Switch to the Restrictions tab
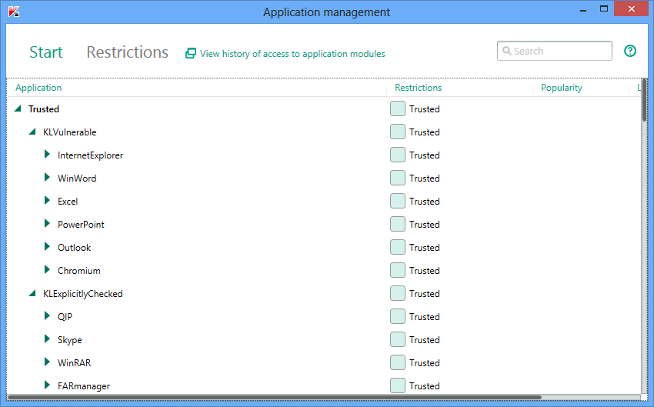This screenshot has width=654, height=407. coord(127,52)
